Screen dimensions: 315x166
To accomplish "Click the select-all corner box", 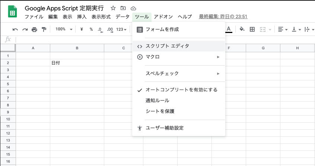I will tap(8, 48).
